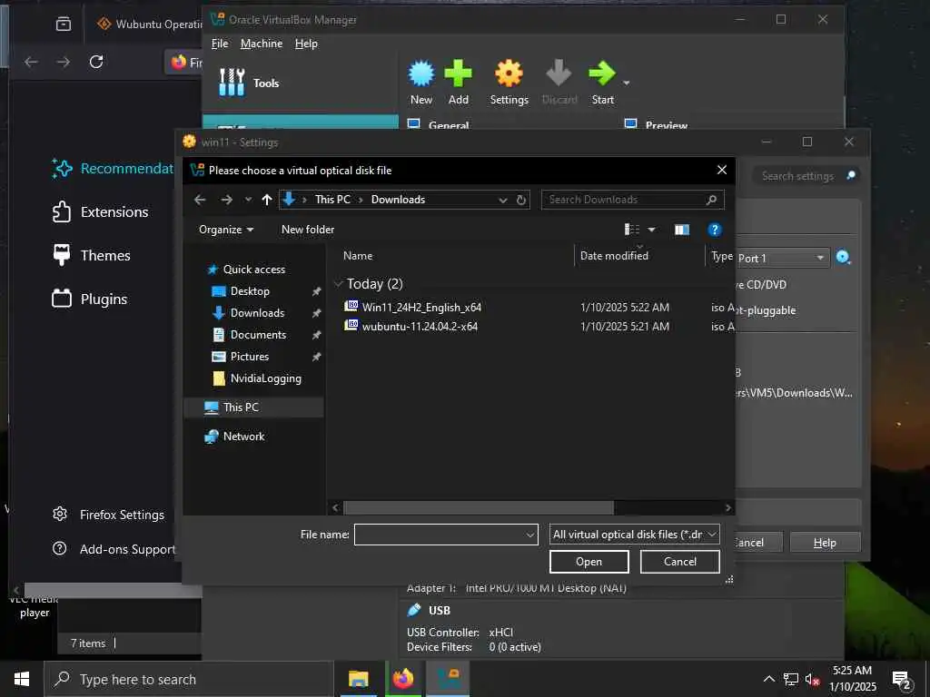Click the green Add icon in VirtualBox
This screenshot has width=930, height=697.
458,74
